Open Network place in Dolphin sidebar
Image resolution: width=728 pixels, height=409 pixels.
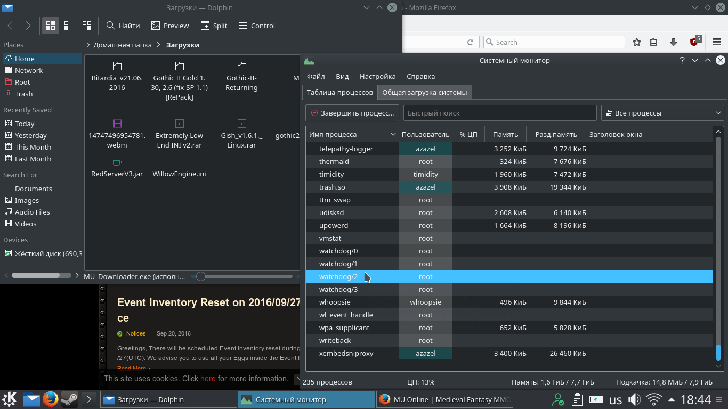pos(43,70)
